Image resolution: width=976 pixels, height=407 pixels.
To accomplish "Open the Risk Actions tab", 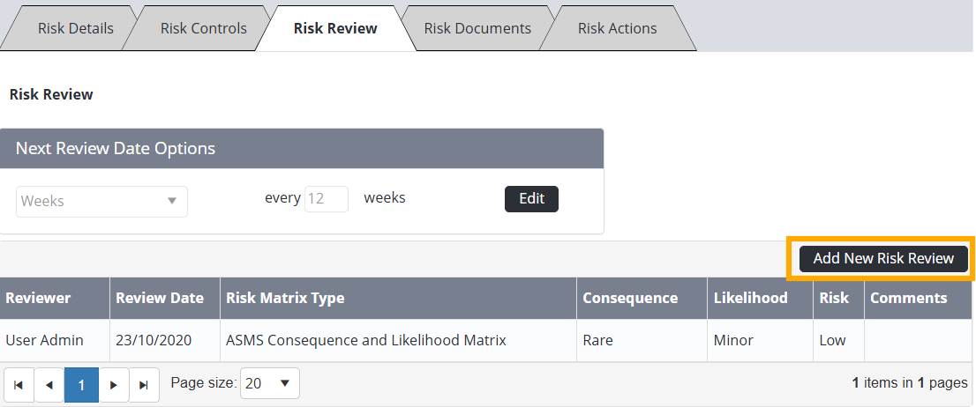I will pos(617,28).
